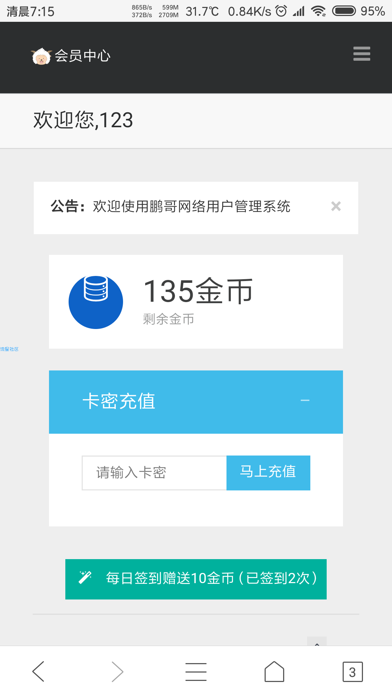Viewport: 392px width, 698px height.
Task: Open the browser menu lines icon
Action: click(196, 671)
